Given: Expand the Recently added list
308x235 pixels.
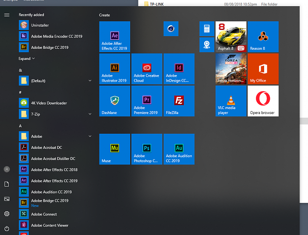Looking at the screenshot, I should click(x=27, y=59).
